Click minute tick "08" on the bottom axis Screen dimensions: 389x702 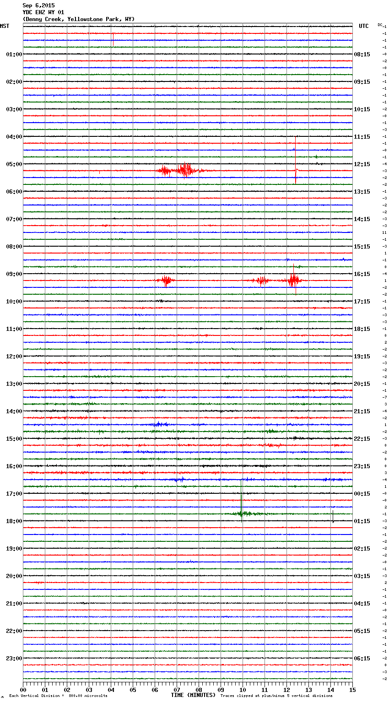tap(199, 690)
